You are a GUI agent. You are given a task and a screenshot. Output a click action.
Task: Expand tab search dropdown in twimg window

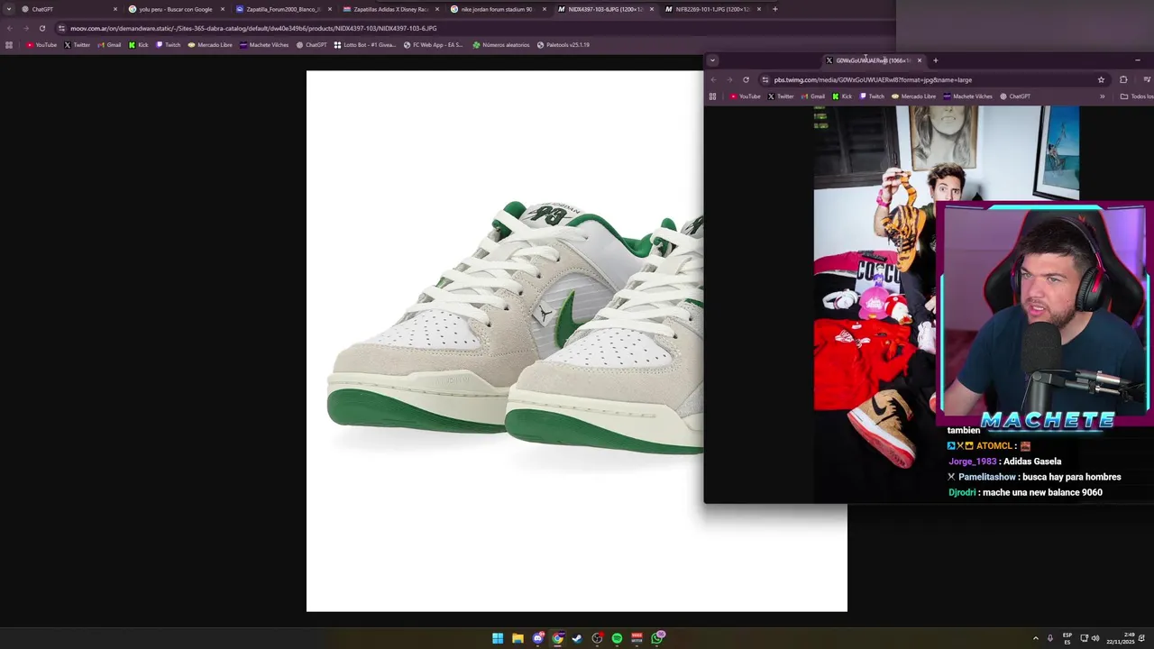coord(712,60)
